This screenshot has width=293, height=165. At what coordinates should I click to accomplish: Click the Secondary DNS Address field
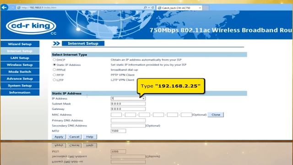(x=128, y=126)
